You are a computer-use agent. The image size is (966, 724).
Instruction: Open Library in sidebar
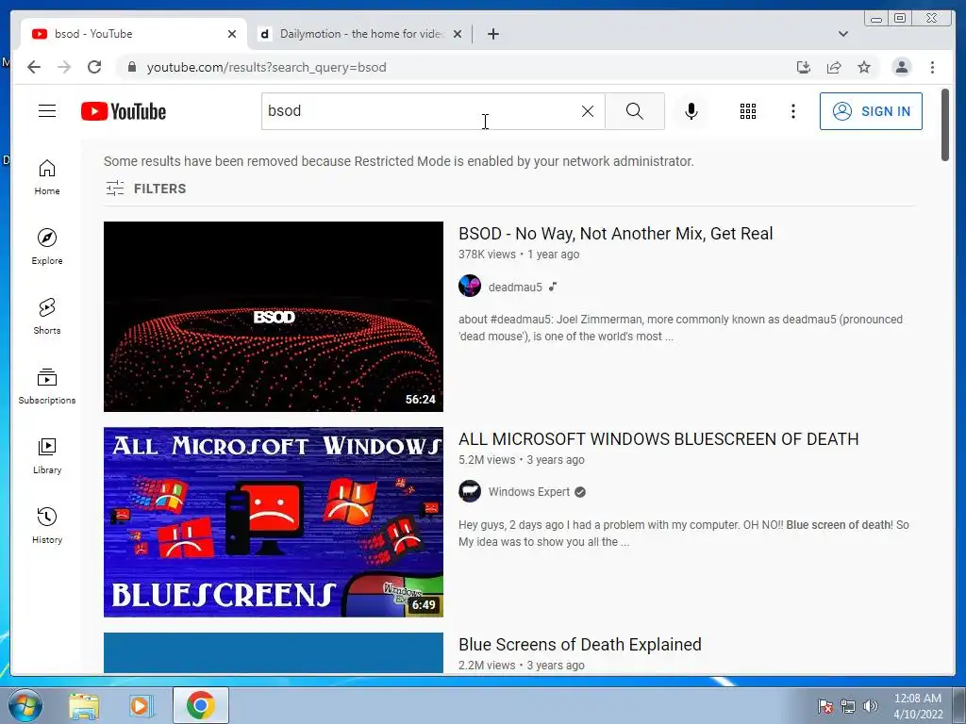click(x=47, y=455)
